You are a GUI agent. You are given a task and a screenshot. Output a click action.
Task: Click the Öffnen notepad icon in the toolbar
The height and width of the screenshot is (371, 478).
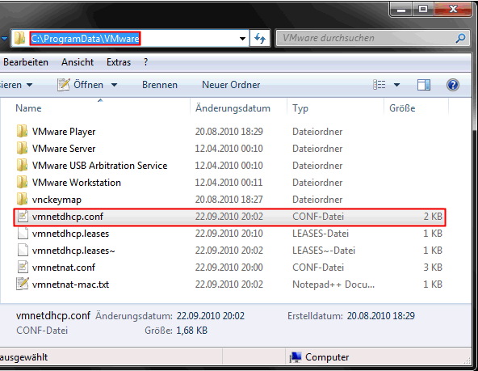coord(64,85)
